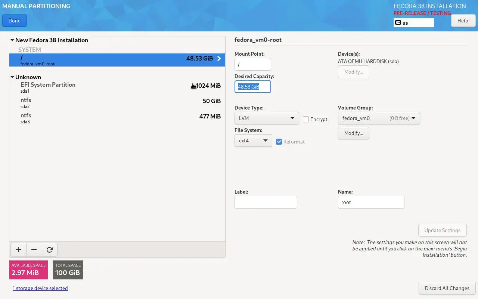Reload storage configuration with refresh icon
The image size is (478, 299).
tap(50, 250)
